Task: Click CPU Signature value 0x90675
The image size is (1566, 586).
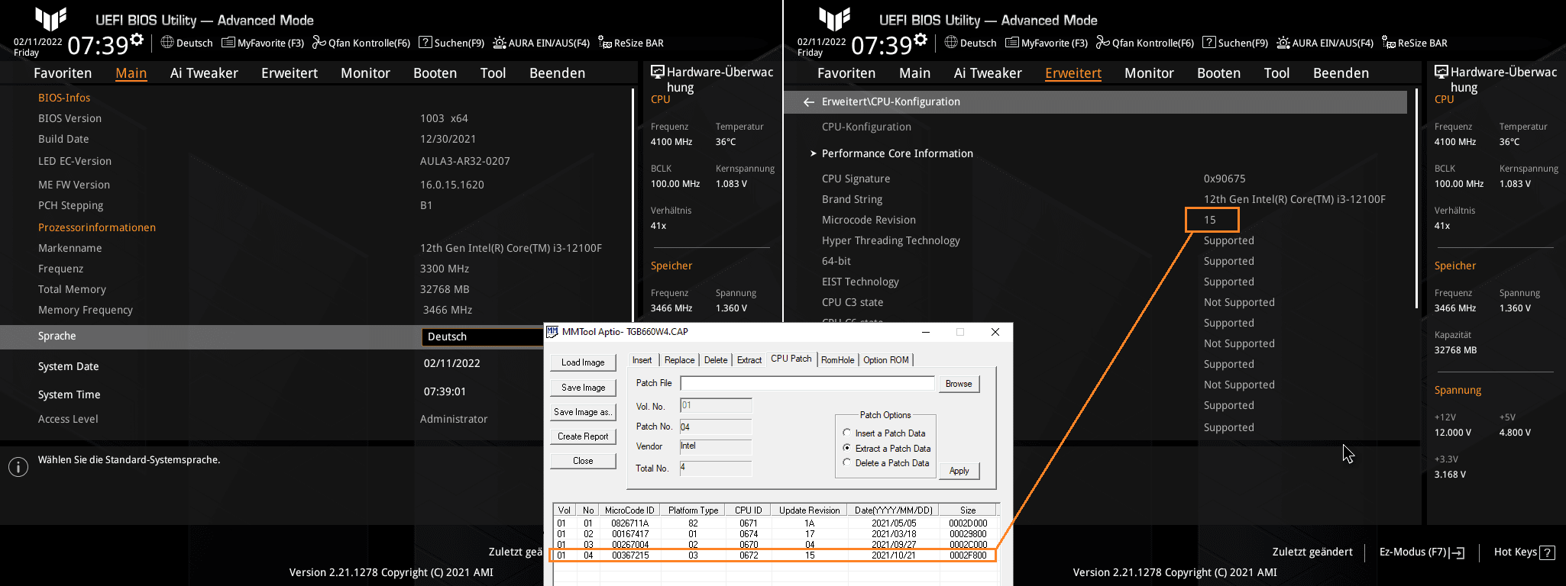Action: tap(1225, 179)
